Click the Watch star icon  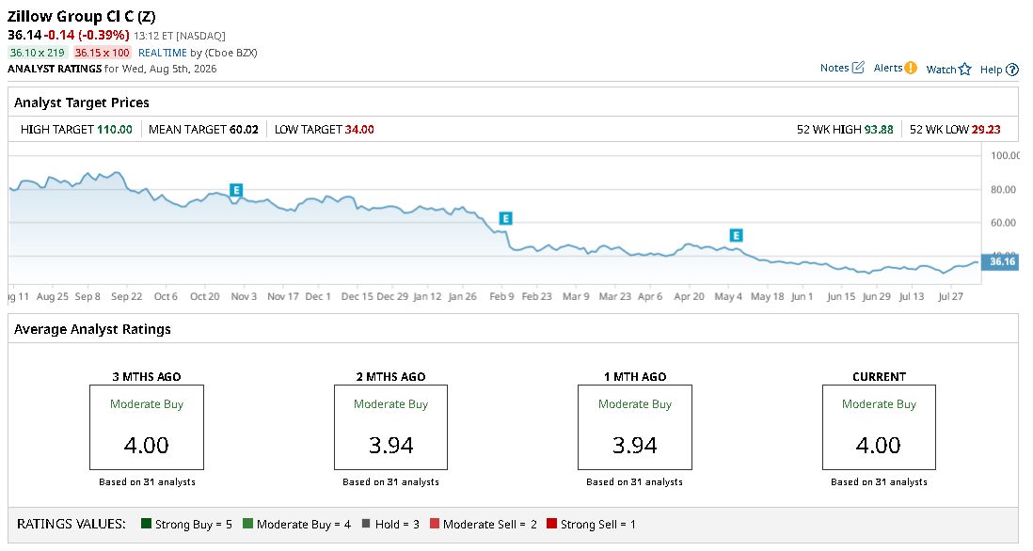965,70
